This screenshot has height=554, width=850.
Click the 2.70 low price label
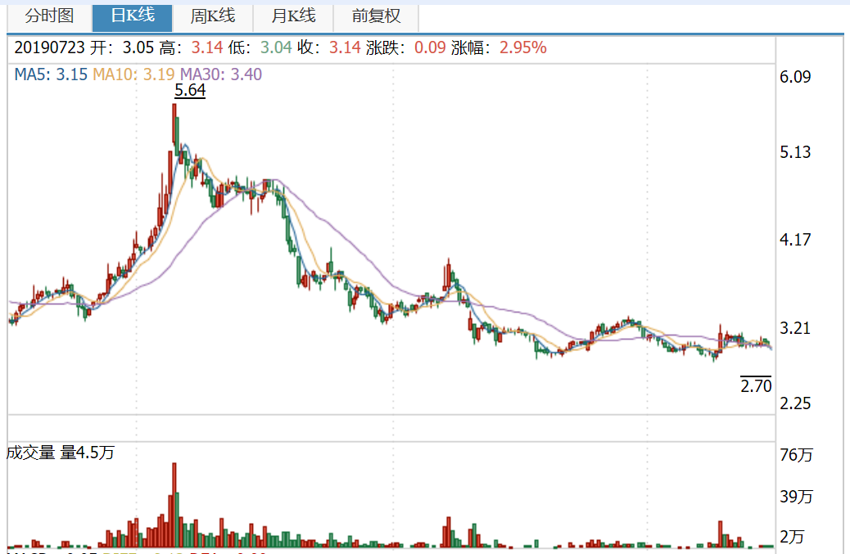point(756,385)
